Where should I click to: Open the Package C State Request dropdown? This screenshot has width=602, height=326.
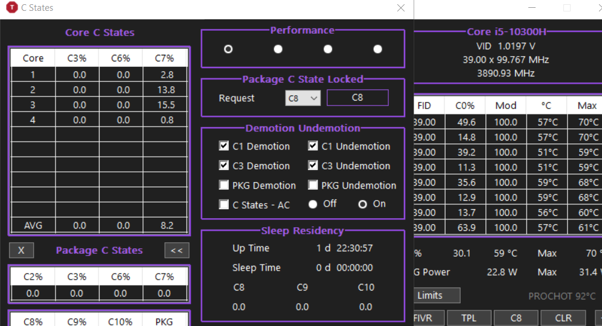(303, 98)
